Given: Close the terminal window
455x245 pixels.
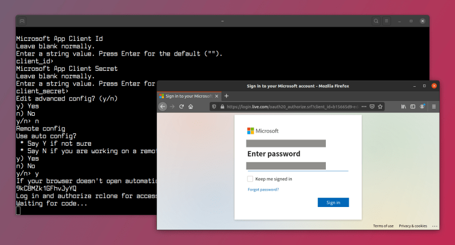Looking at the screenshot, I should (423, 21).
